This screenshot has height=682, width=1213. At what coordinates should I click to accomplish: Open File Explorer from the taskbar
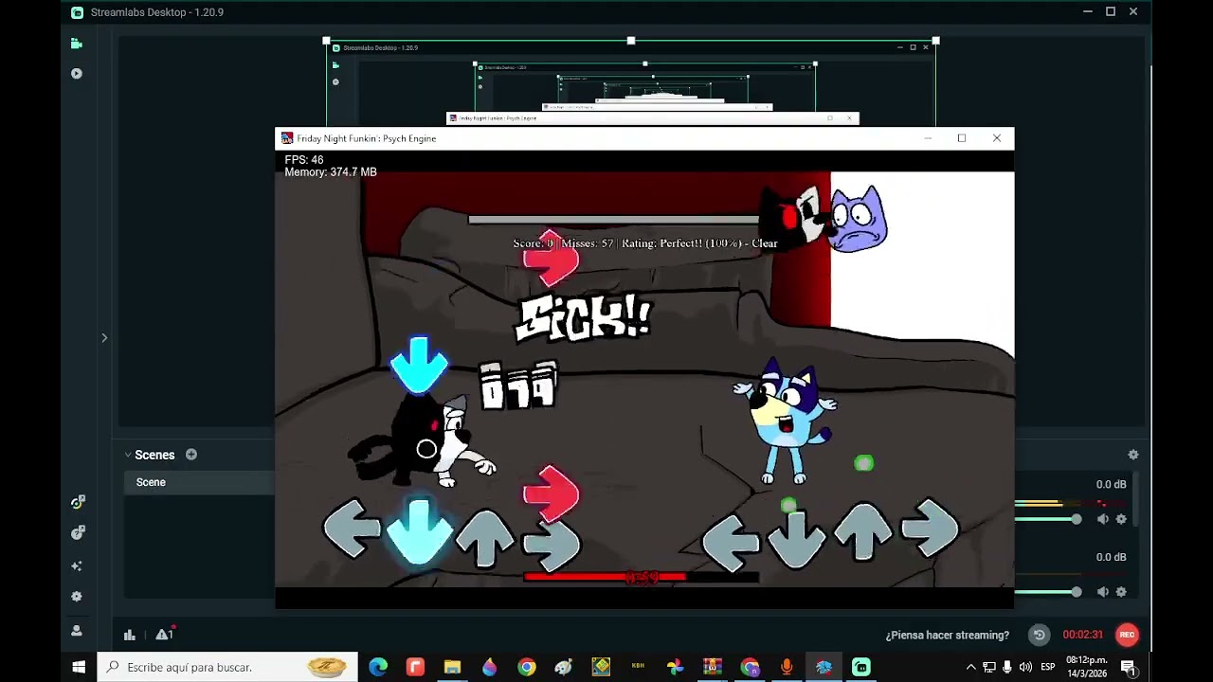click(x=452, y=667)
